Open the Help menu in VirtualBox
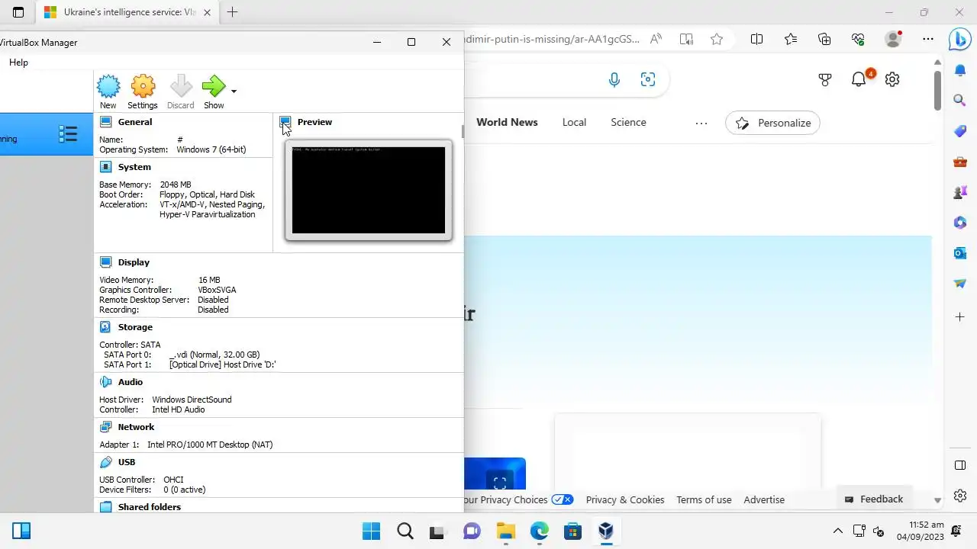The image size is (977, 549). [x=18, y=63]
